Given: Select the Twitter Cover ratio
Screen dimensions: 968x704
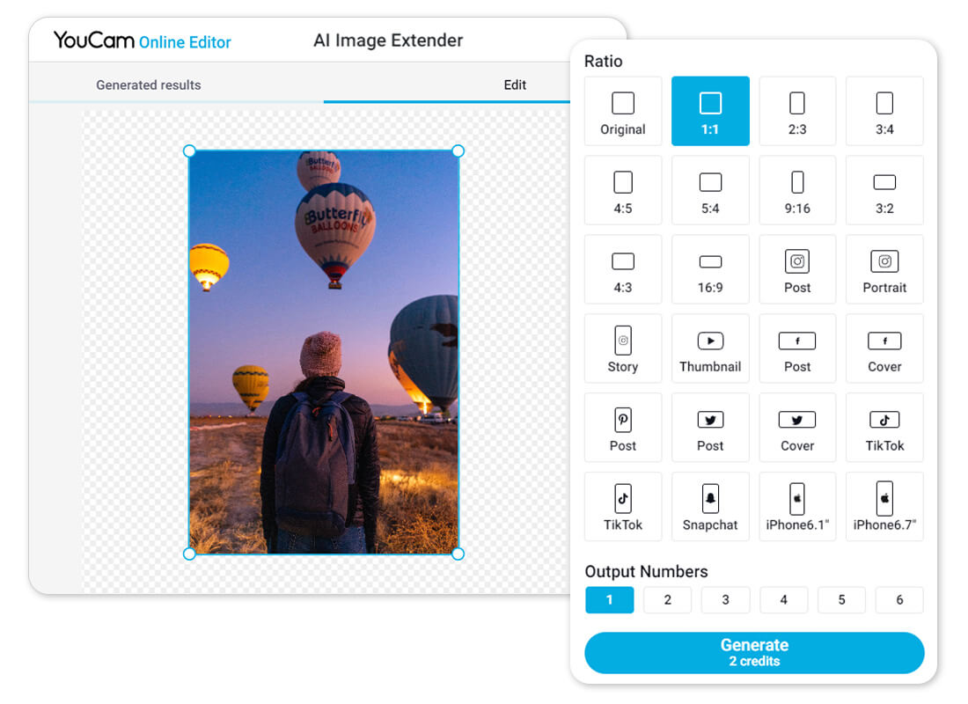Looking at the screenshot, I should pyautogui.click(x=797, y=428).
